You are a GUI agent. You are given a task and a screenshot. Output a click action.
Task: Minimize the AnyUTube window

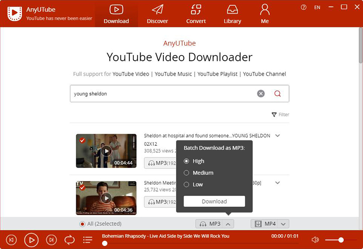point(331,7)
